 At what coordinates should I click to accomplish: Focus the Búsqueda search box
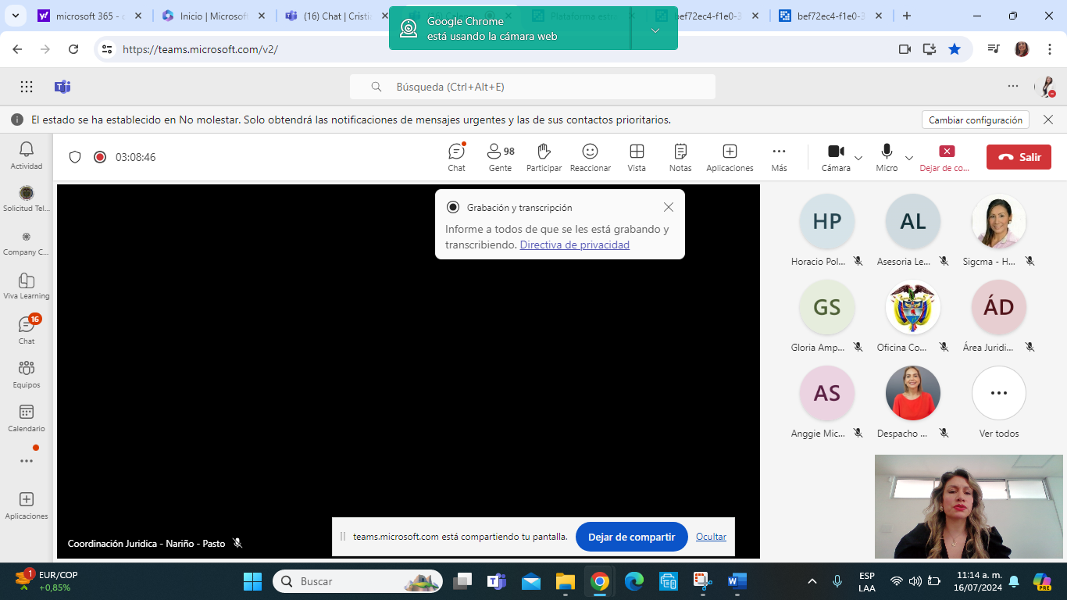(x=533, y=87)
